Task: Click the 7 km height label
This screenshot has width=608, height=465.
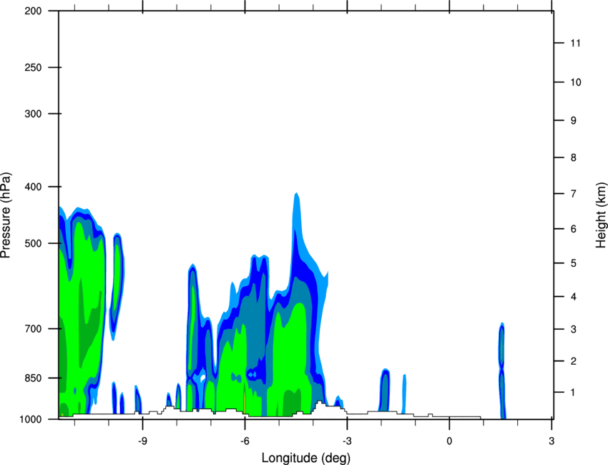Action: [x=574, y=194]
